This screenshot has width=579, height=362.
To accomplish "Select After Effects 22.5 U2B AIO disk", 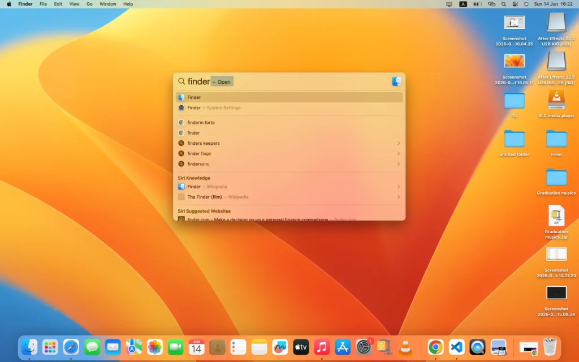I will pyautogui.click(x=556, y=29).
